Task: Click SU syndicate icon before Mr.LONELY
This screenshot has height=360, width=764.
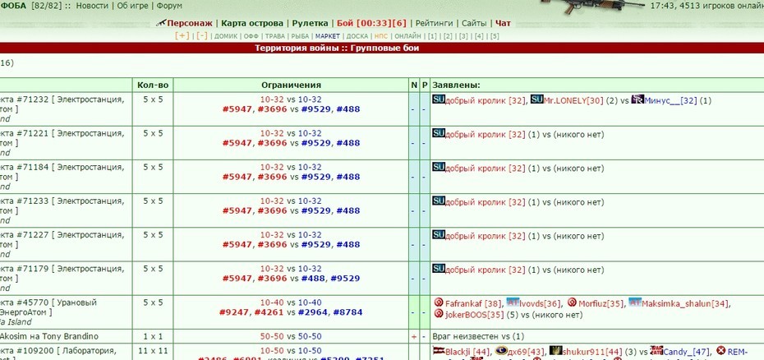Action: pyautogui.click(x=537, y=99)
